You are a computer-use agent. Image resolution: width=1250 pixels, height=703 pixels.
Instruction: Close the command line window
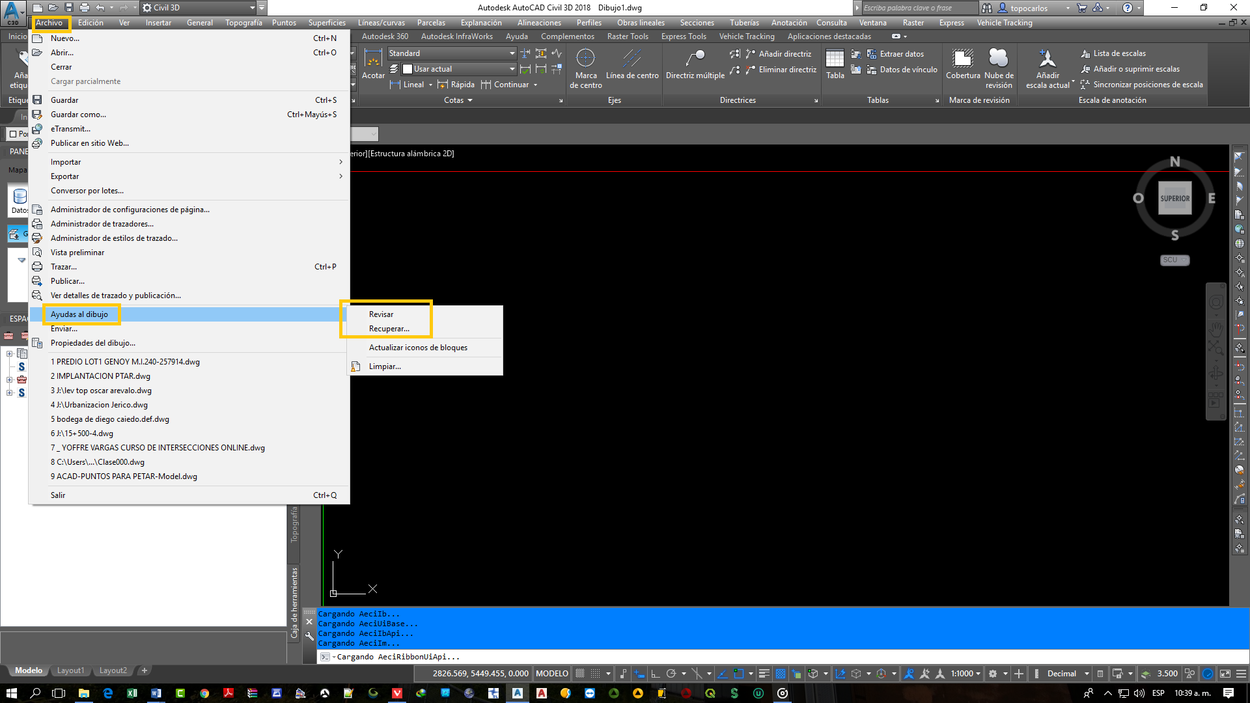[x=309, y=622]
